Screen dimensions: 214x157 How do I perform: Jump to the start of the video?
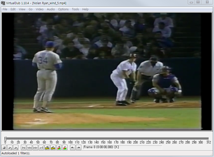[x=24, y=147]
